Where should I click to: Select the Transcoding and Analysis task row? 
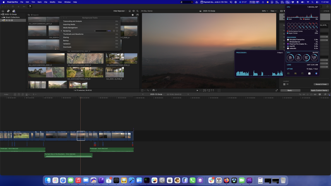pos(90,21)
